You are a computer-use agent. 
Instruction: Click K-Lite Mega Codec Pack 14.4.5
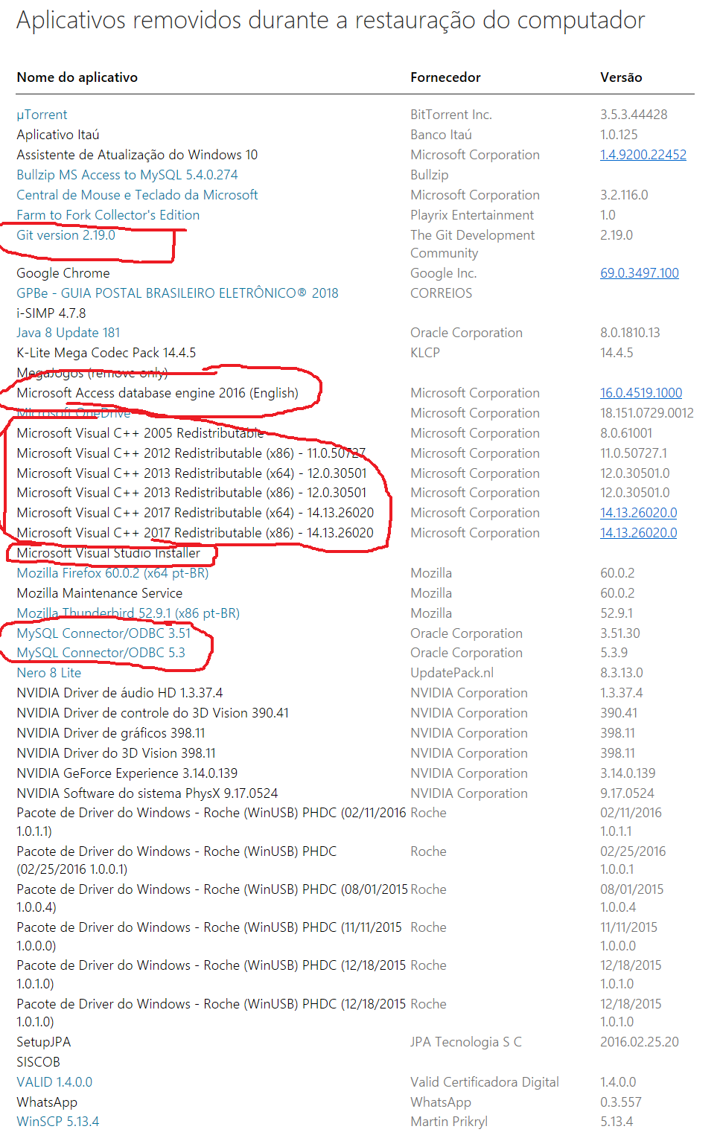106,353
